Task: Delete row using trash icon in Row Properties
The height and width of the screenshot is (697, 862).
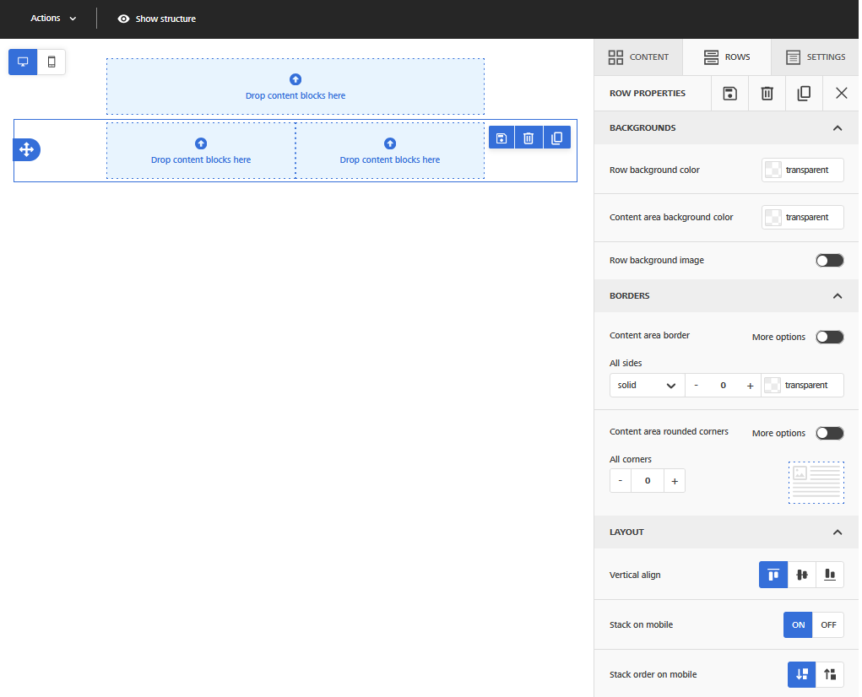Action: [x=767, y=94]
